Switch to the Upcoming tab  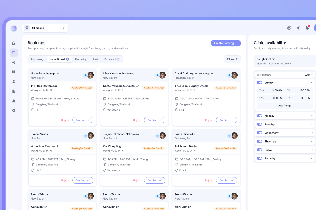(37, 59)
